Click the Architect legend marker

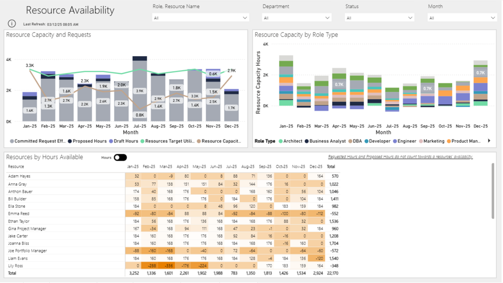(281, 141)
